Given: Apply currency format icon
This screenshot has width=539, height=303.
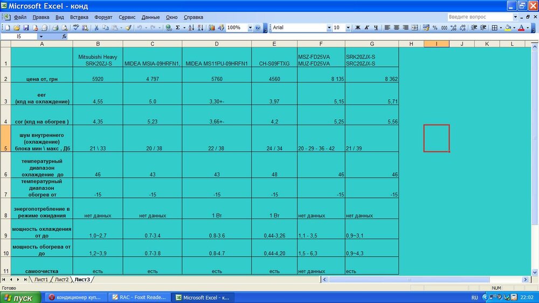Looking at the screenshot, I should click(426, 28).
